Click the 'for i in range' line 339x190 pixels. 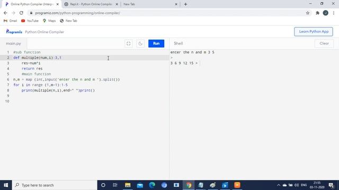(40, 85)
